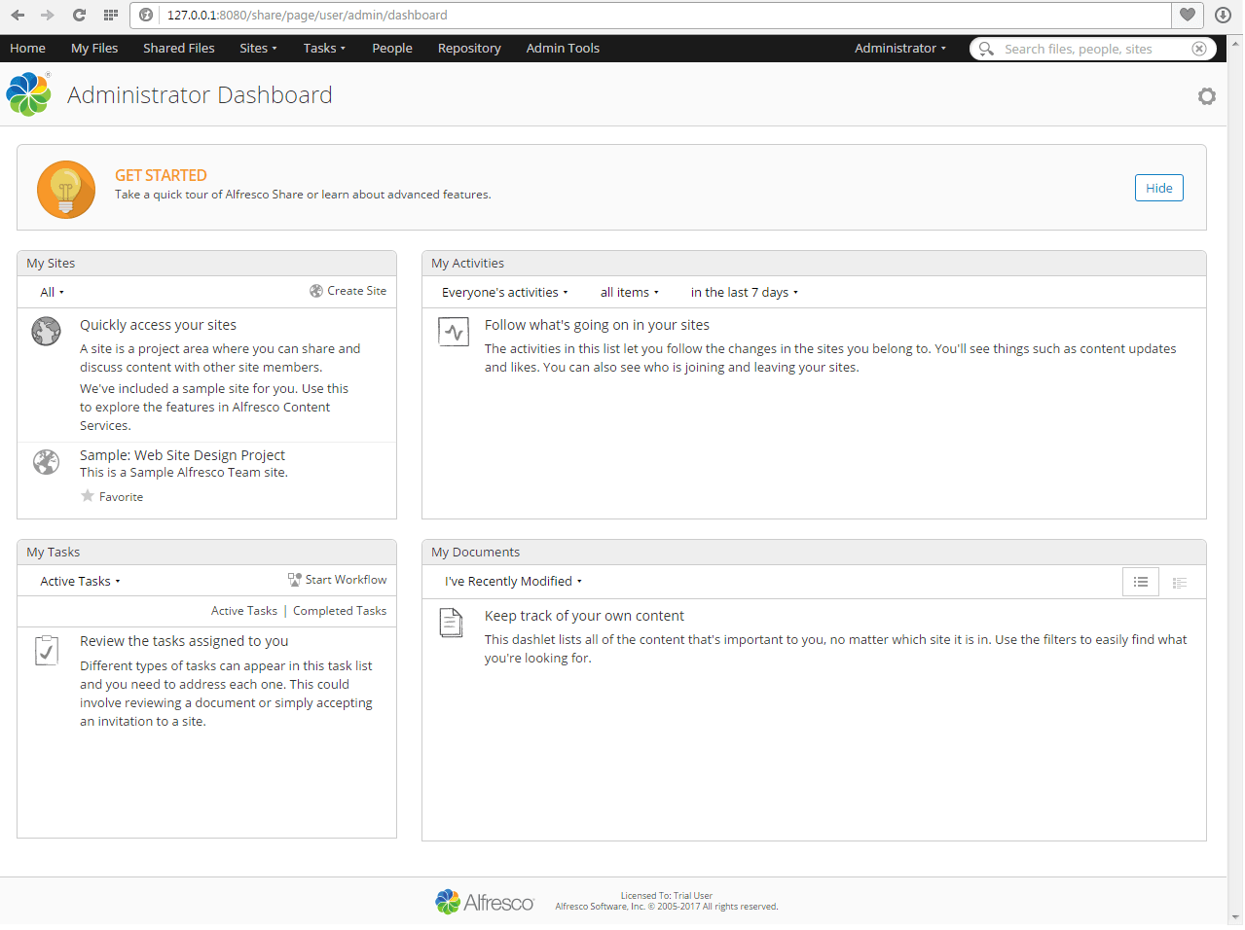Click the bookmark heart icon in browser
1245x930 pixels.
[1188, 15]
